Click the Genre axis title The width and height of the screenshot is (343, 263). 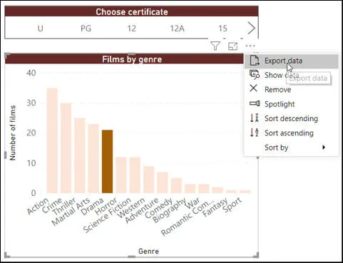point(148,251)
